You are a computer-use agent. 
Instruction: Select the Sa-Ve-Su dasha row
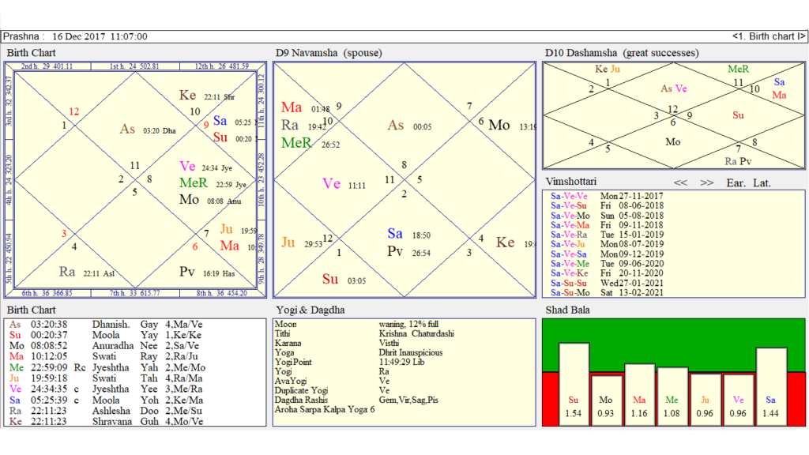[607, 206]
